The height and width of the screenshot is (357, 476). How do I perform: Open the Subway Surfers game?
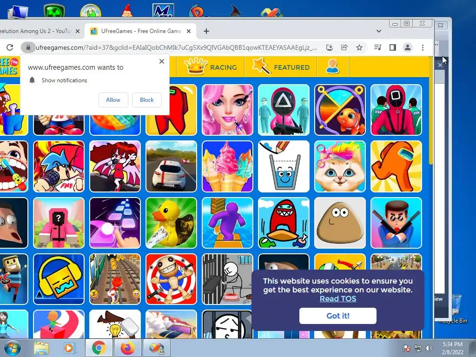coord(115,279)
